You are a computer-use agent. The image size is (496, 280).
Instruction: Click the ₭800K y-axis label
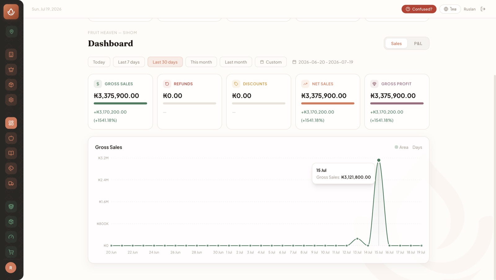click(103, 224)
